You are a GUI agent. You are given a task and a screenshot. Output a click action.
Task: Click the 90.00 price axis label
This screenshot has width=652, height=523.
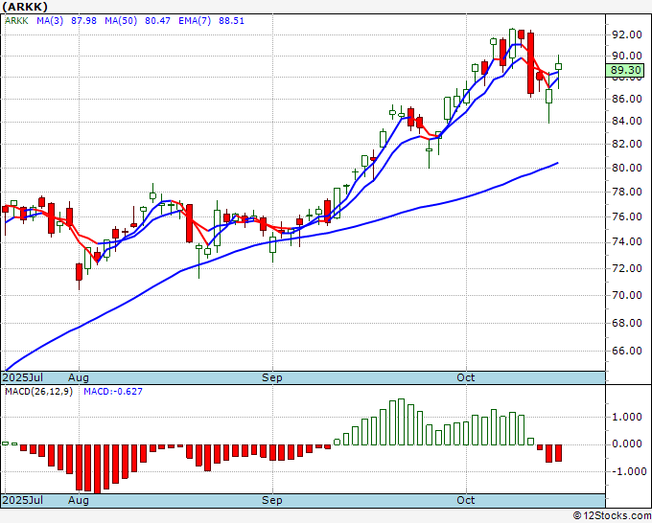(627, 56)
